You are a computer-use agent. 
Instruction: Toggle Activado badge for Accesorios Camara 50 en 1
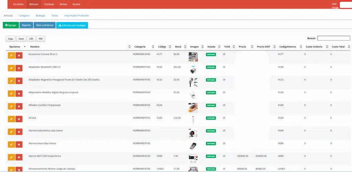(x=211, y=54)
